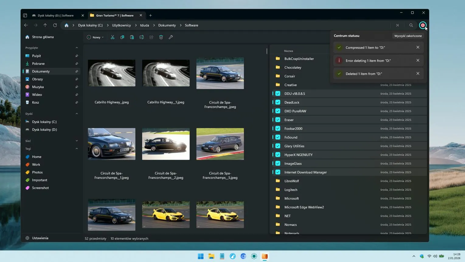Uncheck the Foobar2000 checkbox
The width and height of the screenshot is (465, 262).
click(x=278, y=129)
